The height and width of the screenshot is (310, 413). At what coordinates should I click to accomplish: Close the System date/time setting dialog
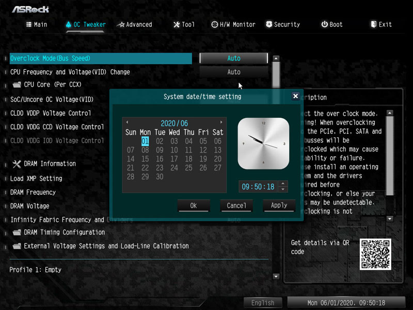point(295,96)
